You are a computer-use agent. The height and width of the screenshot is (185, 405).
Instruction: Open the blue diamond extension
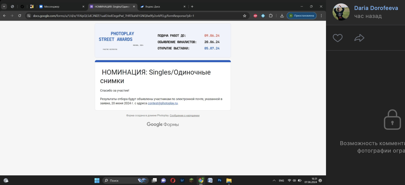pyautogui.click(x=263, y=16)
